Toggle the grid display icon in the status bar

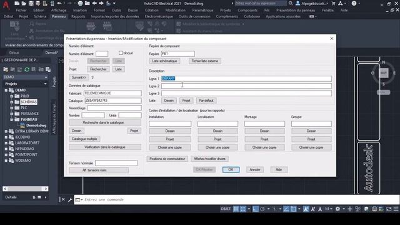236,209
